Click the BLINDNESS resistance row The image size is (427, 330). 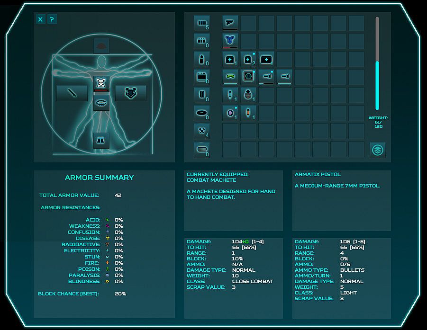click(95, 282)
